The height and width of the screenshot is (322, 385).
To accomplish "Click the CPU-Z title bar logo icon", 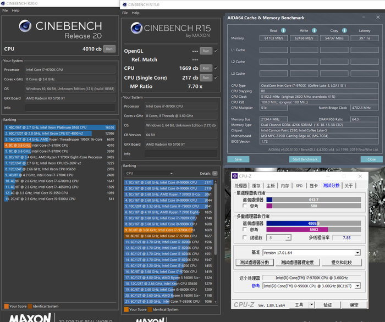I will pyautogui.click(x=235, y=175).
